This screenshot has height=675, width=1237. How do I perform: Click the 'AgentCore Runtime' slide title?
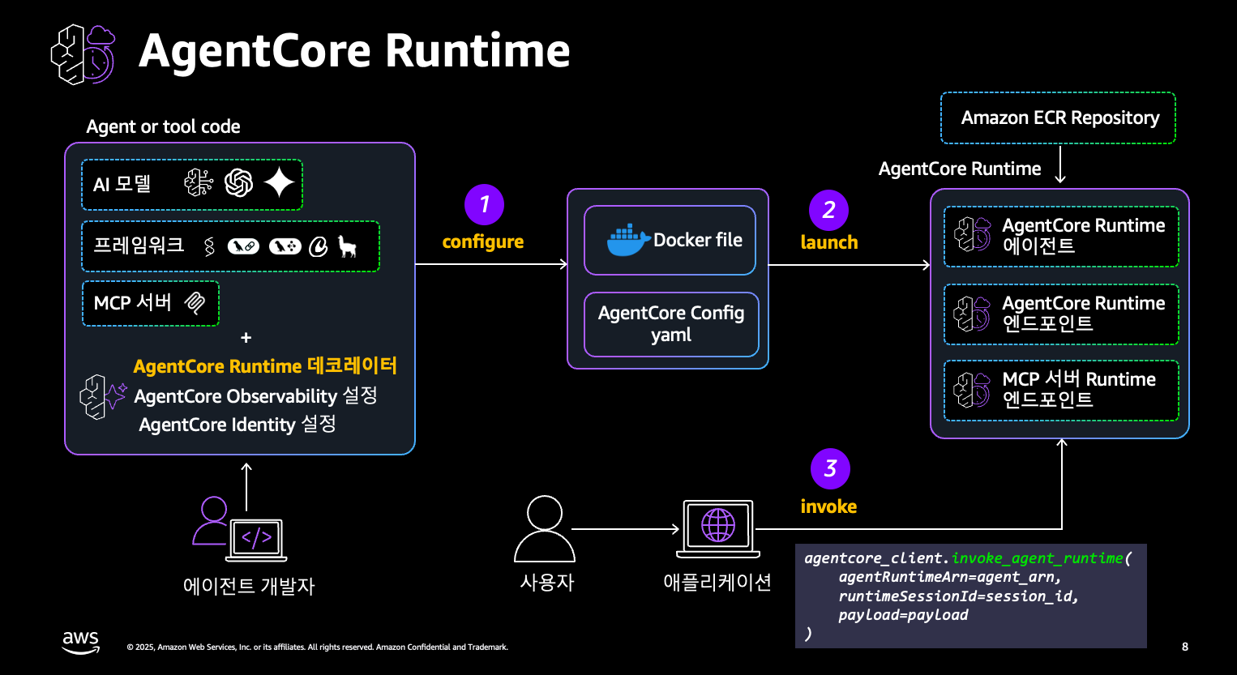coord(354,51)
